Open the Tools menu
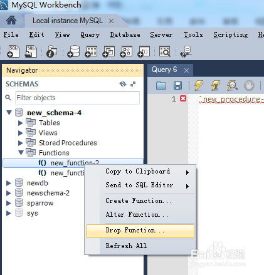Screen dimensions: 264x275 click(x=193, y=34)
